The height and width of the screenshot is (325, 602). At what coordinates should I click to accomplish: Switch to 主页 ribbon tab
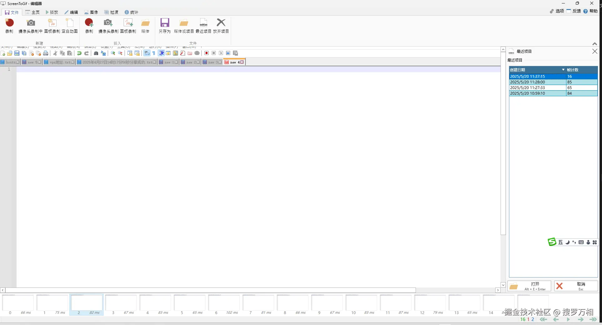coord(32,12)
